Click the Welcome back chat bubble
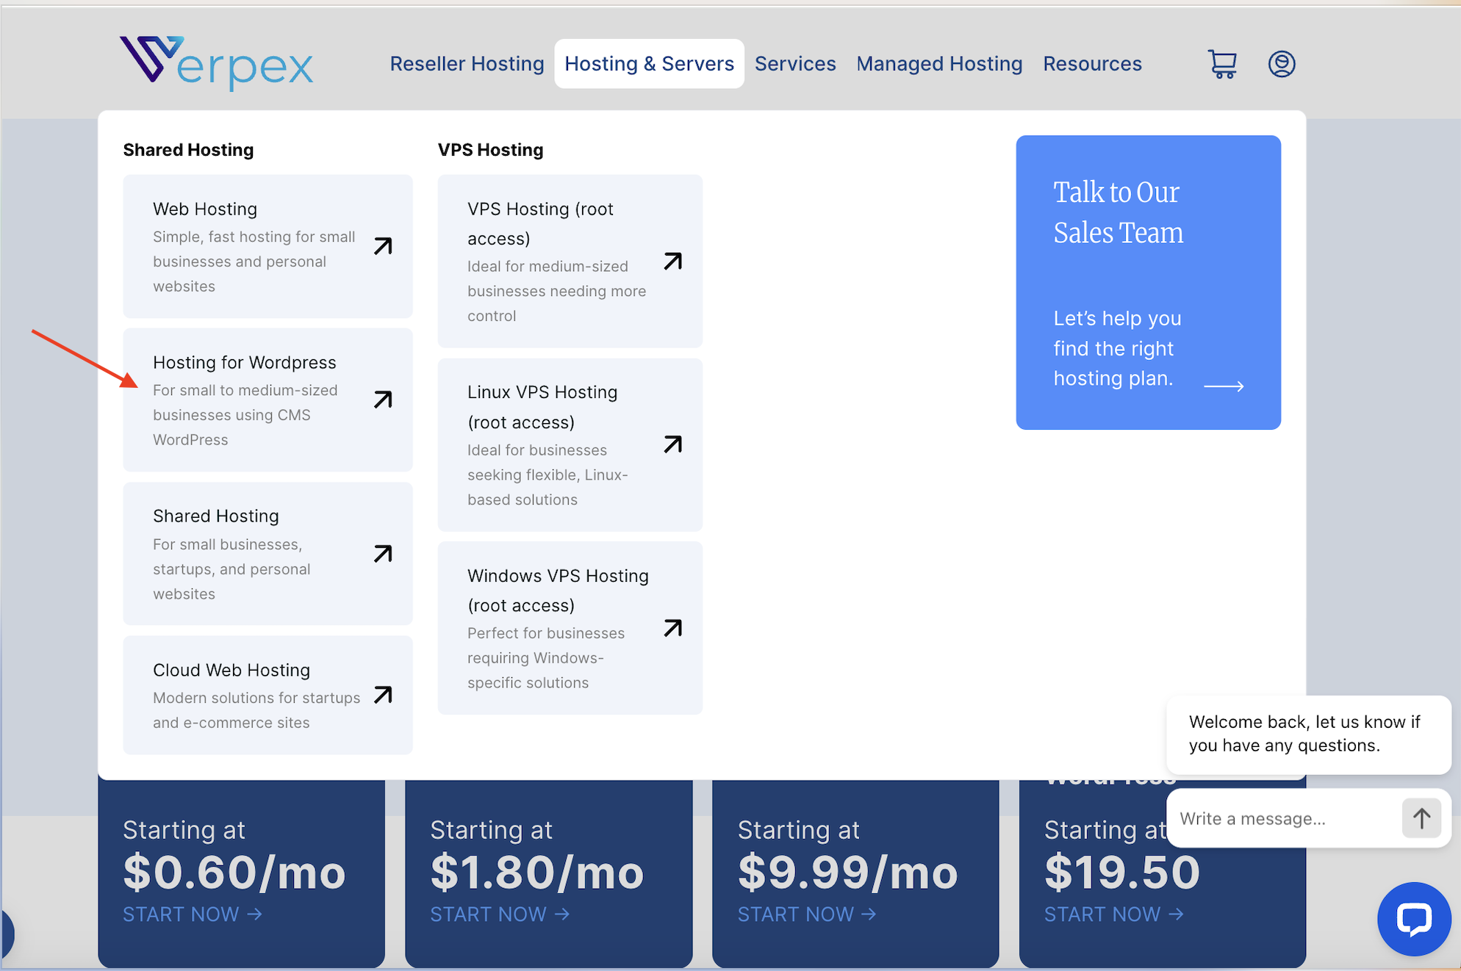Image resolution: width=1461 pixels, height=971 pixels. pos(1308,734)
